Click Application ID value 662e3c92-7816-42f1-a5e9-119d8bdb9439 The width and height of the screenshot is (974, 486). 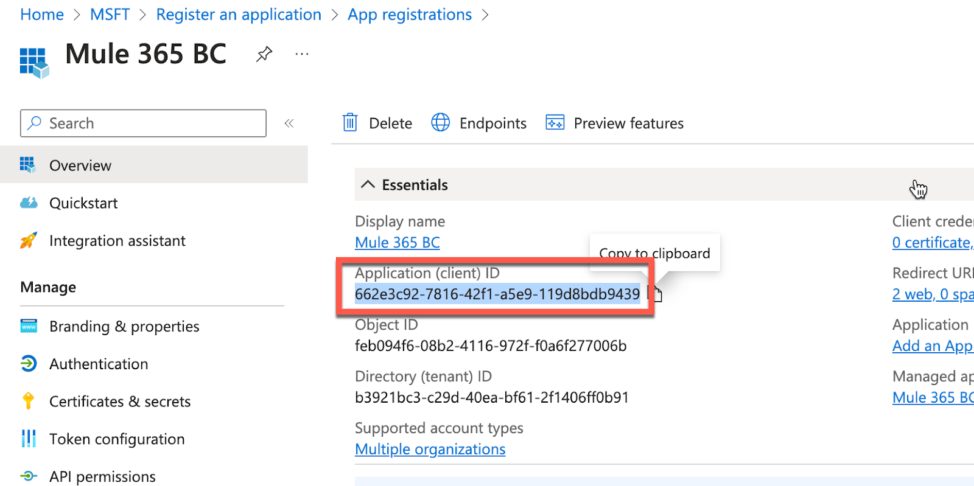click(x=497, y=294)
